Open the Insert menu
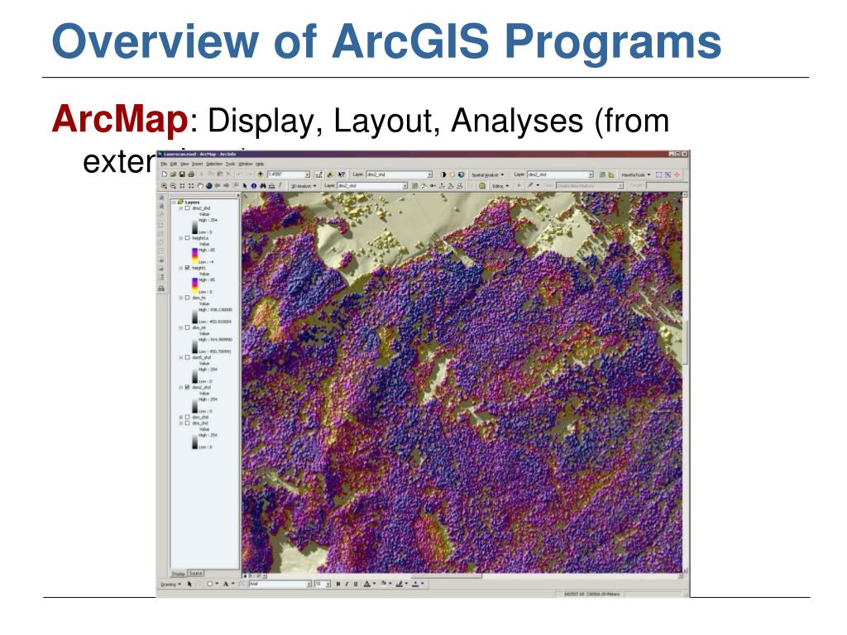This screenshot has width=847, height=635. (198, 164)
